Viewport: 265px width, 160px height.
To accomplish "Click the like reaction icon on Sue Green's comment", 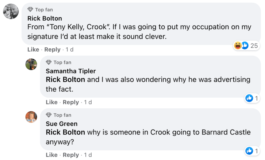I will click(249, 151).
